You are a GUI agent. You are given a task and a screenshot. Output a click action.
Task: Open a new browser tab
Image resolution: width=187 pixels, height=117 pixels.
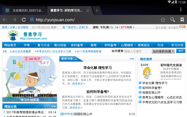pos(97,11)
